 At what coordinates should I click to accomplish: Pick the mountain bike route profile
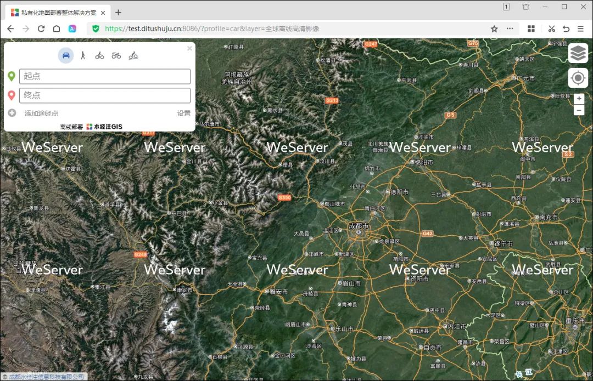point(133,55)
